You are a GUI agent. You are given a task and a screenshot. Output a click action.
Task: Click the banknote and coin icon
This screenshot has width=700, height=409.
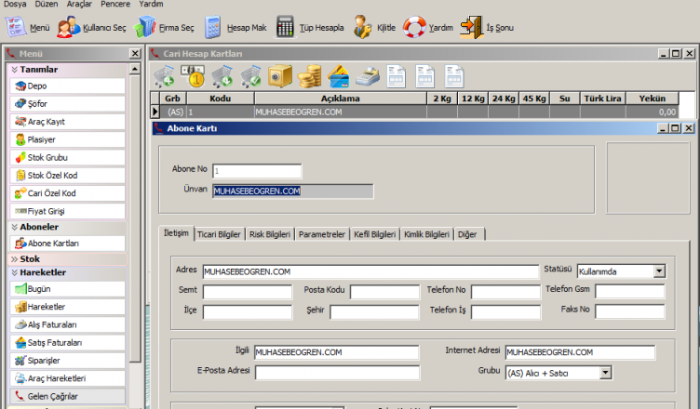coord(193,76)
